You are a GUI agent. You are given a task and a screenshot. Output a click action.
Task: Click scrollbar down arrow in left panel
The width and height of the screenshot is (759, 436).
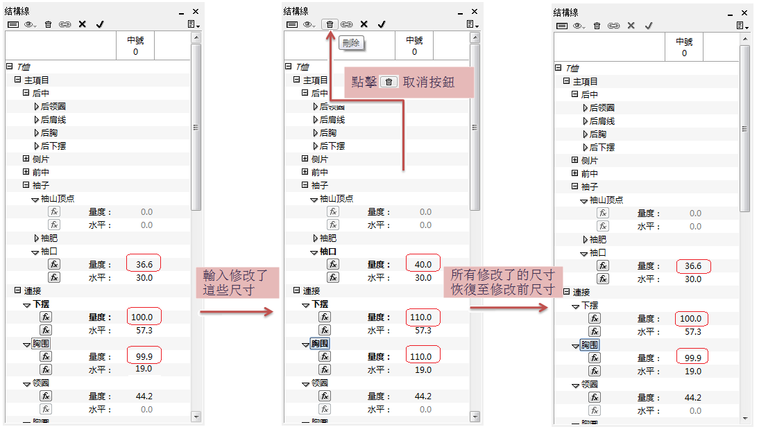point(196,417)
